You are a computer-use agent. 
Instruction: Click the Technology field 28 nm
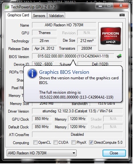point(45,41)
